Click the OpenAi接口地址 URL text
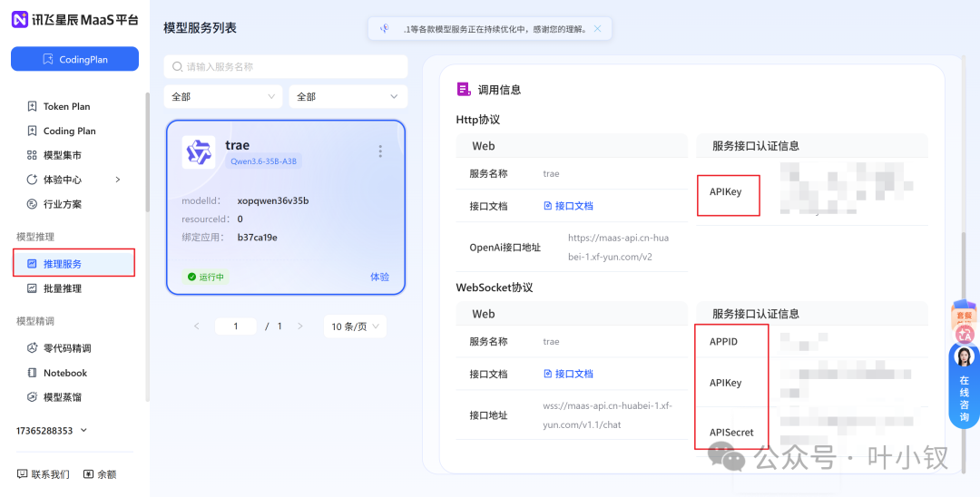The height and width of the screenshot is (497, 980). (x=619, y=248)
